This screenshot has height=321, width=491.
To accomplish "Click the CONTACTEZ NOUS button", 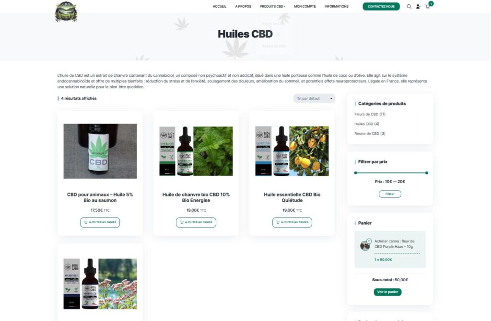I will tap(381, 7).
